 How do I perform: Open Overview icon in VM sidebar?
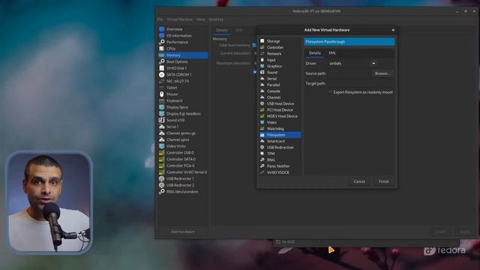[162, 29]
